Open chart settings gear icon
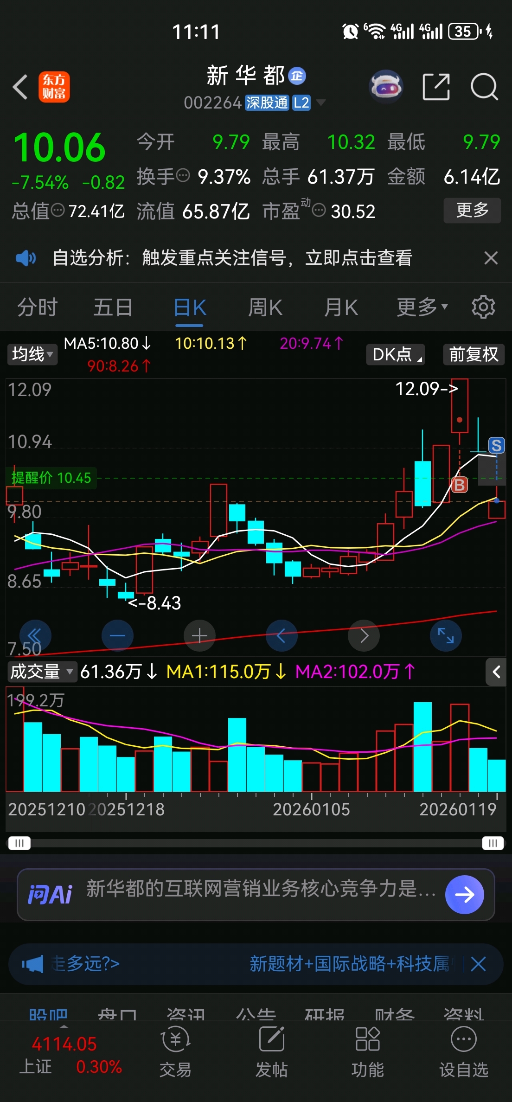 (x=483, y=307)
